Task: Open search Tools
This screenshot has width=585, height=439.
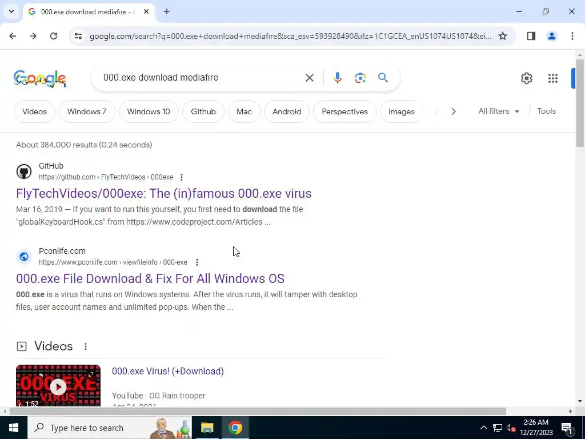Action: [546, 111]
